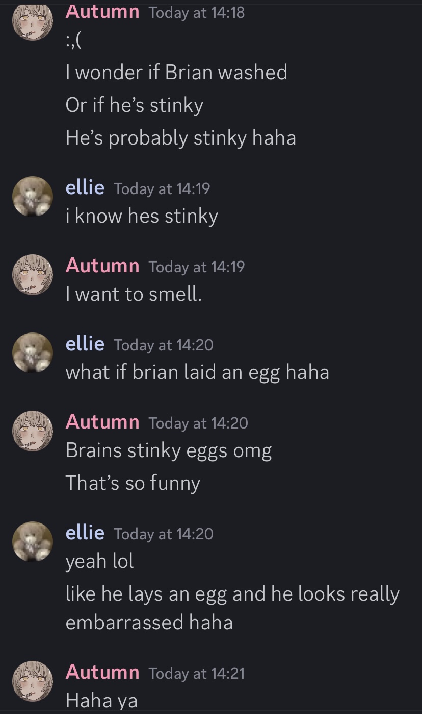The image size is (422, 714).
Task: Click the Autumn username at 14:18
Action: [x=102, y=12]
